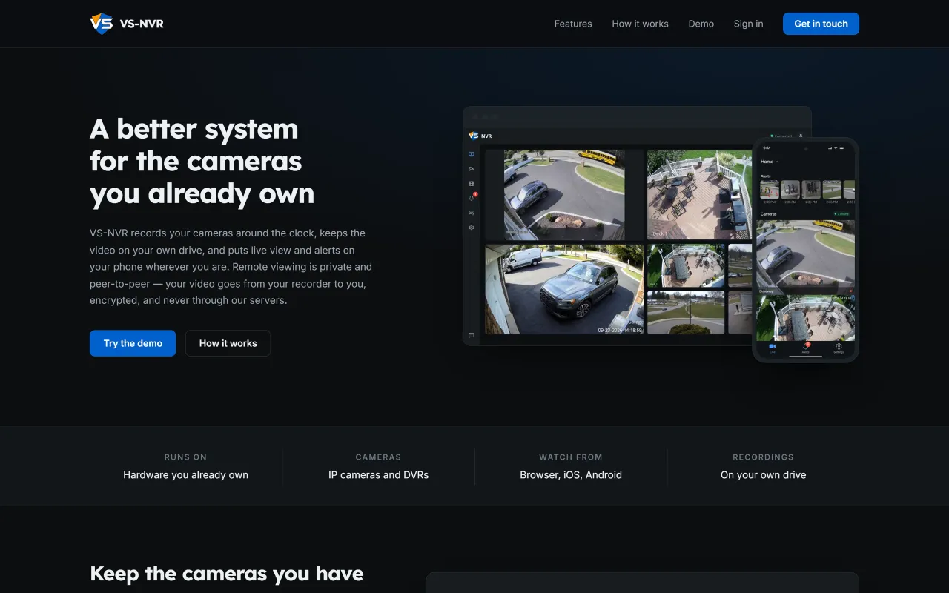Click the "Browser, iOS, Android" text
This screenshot has width=949, height=593.
571,475
